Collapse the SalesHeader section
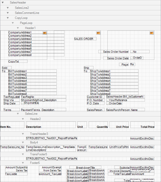 point(3,3)
